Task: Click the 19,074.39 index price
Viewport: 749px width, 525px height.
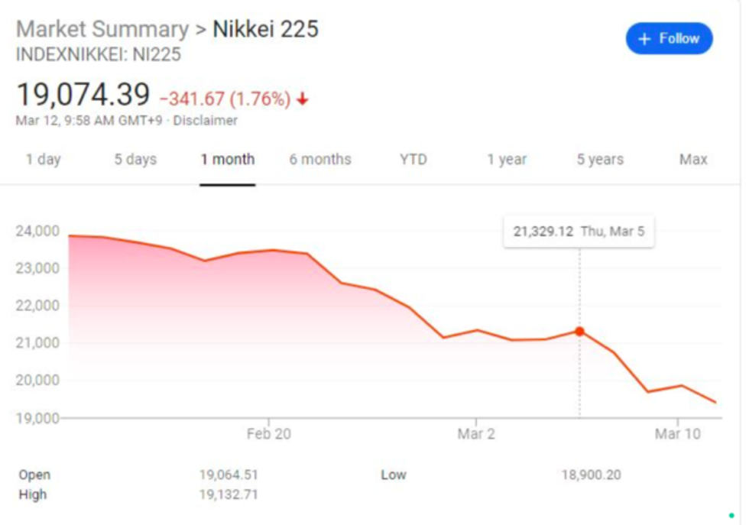Action: [x=83, y=96]
